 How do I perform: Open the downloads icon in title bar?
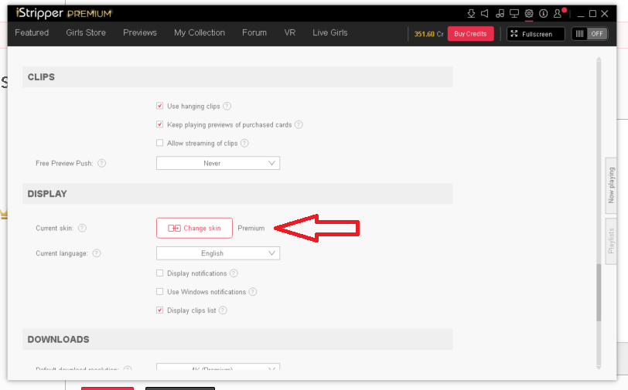[471, 13]
